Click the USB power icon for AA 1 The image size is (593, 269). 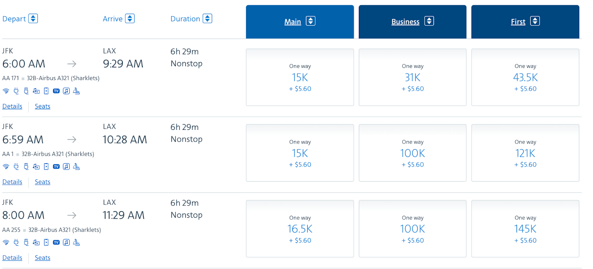(x=26, y=167)
